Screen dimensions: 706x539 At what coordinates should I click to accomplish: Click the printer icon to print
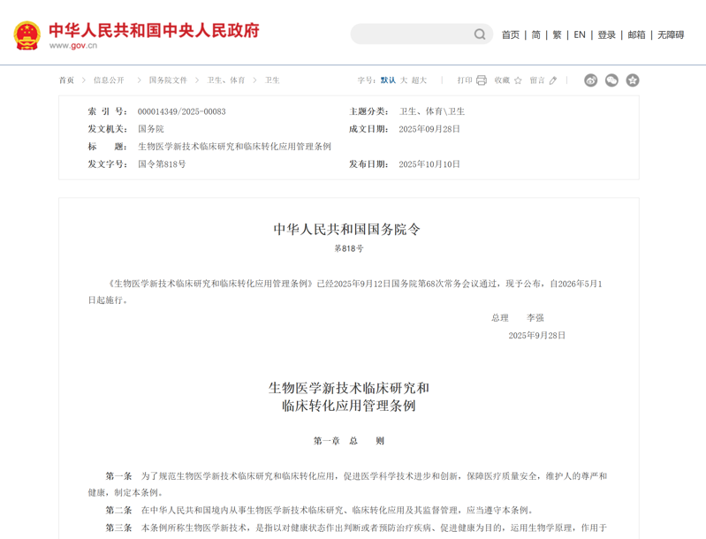(x=482, y=80)
